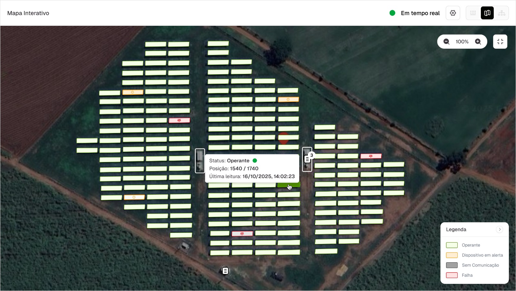Exit fullscreen with the collapse icon
516x291 pixels.
pos(500,42)
